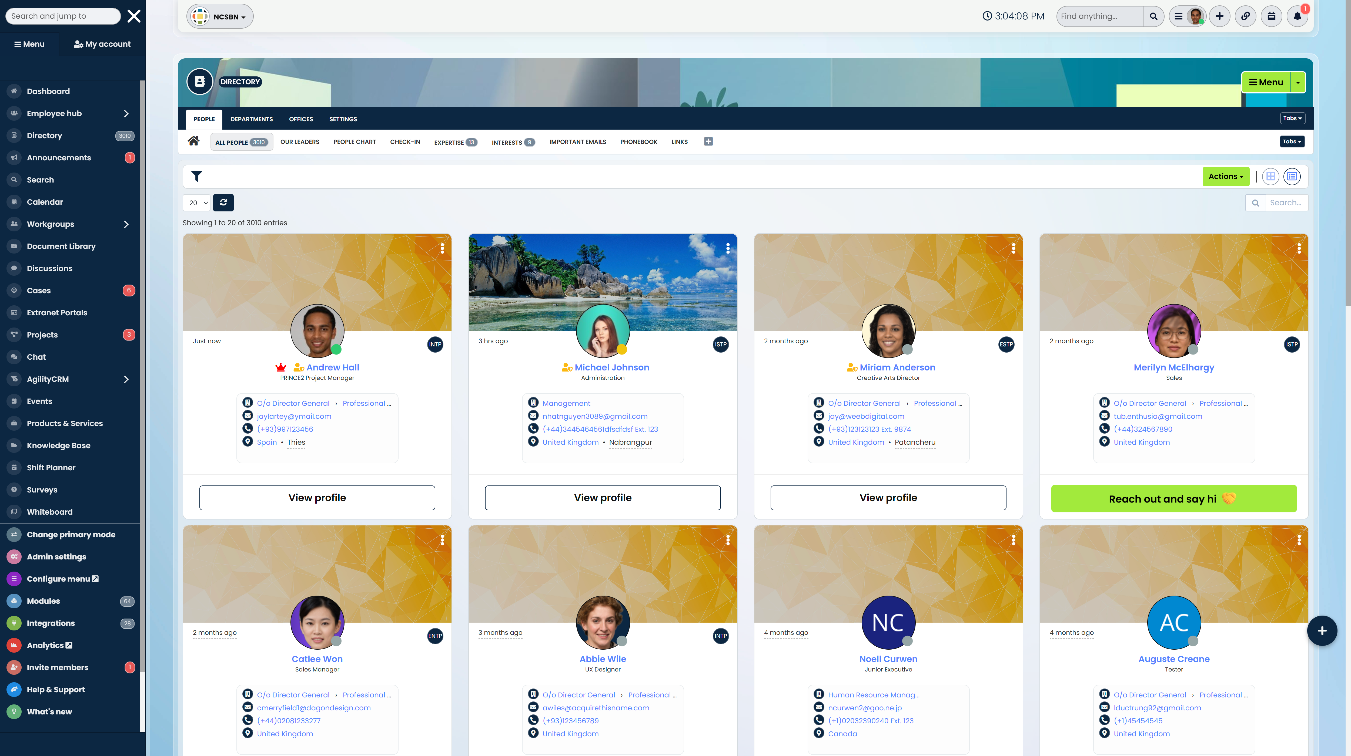Image resolution: width=1351 pixels, height=756 pixels.
Task: Open the Phonebook sub-tab
Action: click(638, 142)
